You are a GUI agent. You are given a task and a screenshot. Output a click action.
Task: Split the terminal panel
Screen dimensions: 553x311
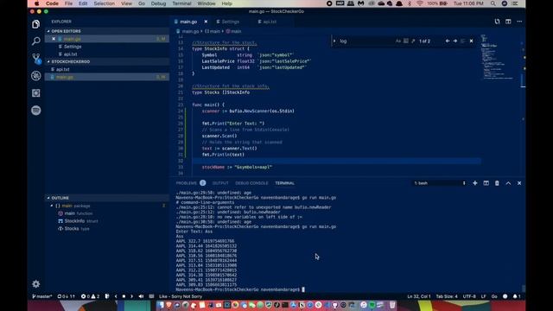pos(486,183)
